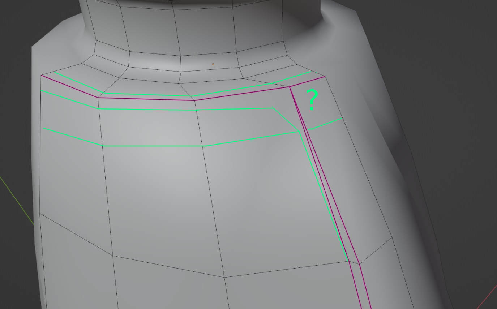Click the orange object origin dot on the neck
The width and height of the screenshot is (497, 309).
(x=213, y=64)
